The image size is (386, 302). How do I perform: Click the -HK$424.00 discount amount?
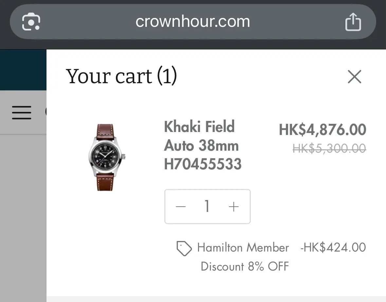click(x=333, y=247)
